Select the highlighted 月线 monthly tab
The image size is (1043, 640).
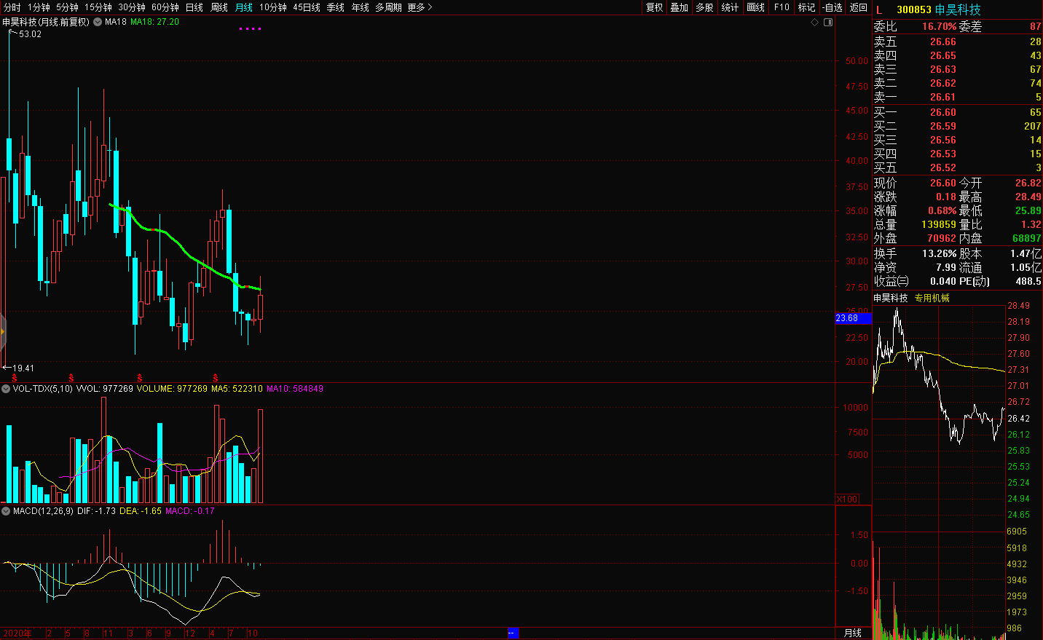(244, 7)
